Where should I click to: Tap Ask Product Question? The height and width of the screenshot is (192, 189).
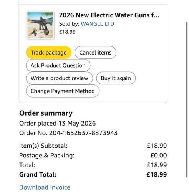[x=58, y=65]
